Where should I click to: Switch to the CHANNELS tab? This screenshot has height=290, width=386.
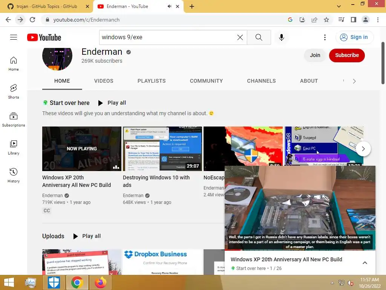click(261, 81)
